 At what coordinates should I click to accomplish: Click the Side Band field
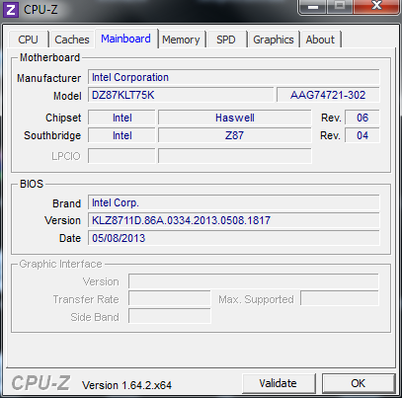pos(170,316)
